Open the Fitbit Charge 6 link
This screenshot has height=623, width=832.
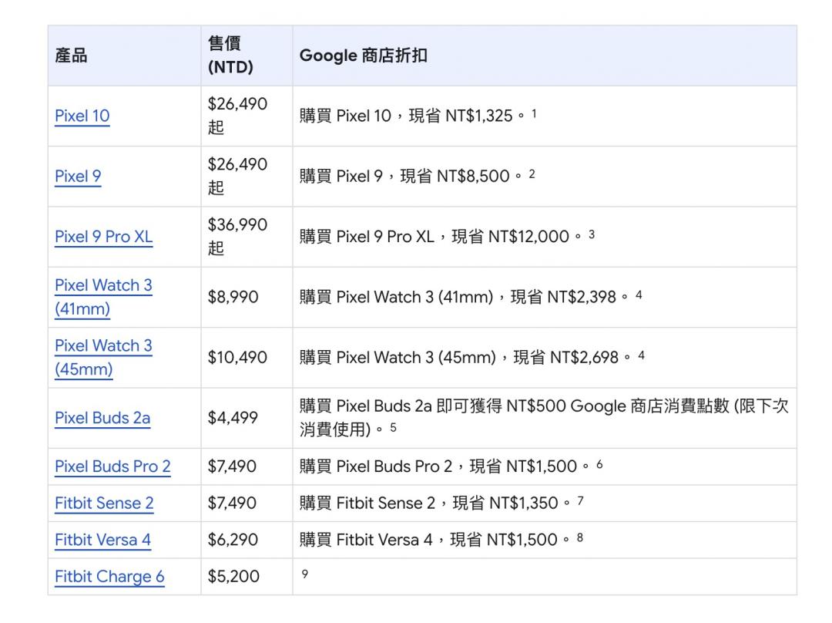pyautogui.click(x=109, y=577)
